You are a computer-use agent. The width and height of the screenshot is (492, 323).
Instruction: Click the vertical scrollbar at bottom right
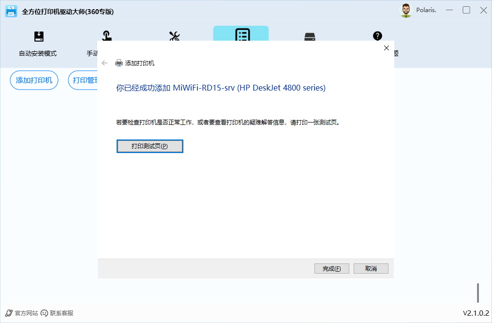(x=478, y=292)
